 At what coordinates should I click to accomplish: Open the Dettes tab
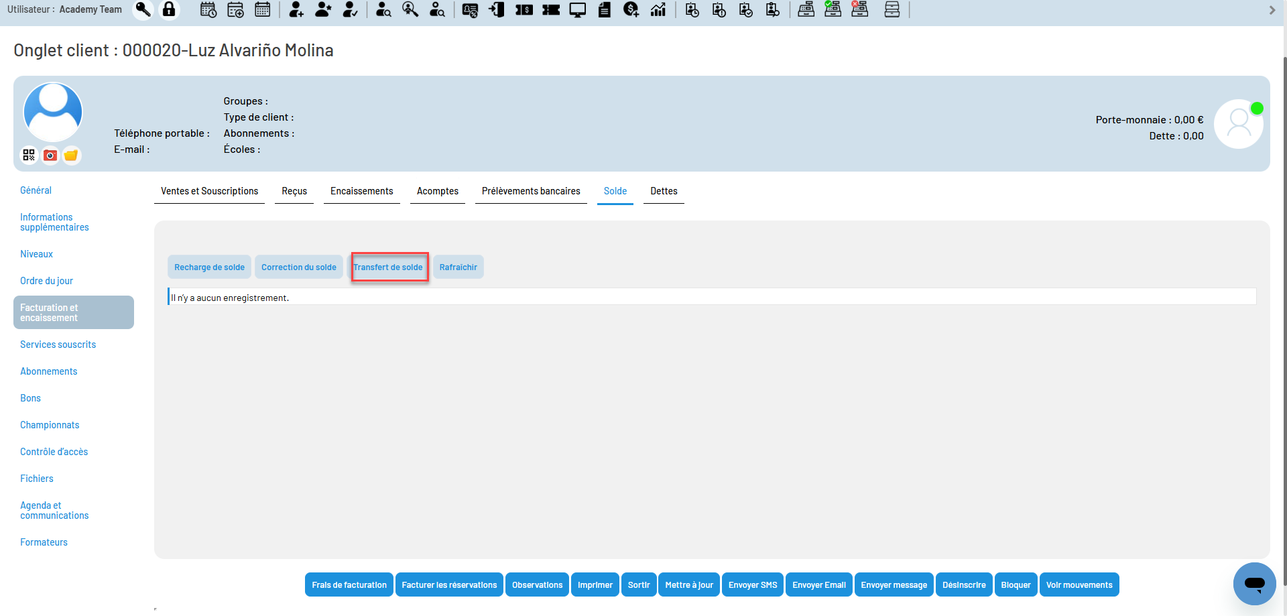(x=664, y=191)
